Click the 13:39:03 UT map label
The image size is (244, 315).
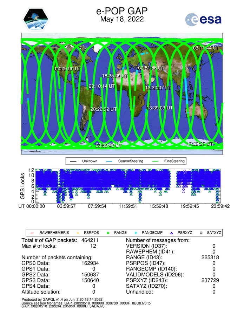[160, 108]
